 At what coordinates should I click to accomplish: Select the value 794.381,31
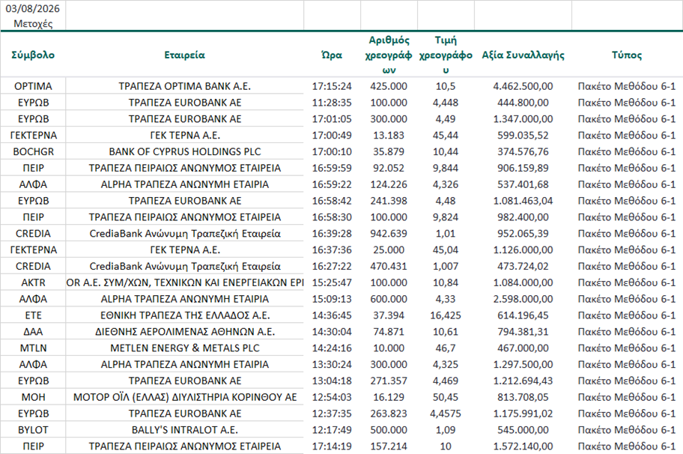(x=523, y=332)
